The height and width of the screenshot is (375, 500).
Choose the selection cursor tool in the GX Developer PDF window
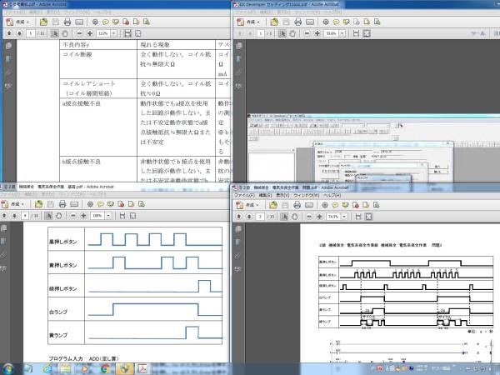[284, 34]
